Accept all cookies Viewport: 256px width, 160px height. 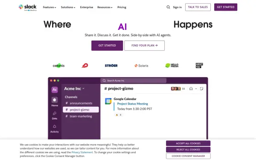[x=188, y=143]
